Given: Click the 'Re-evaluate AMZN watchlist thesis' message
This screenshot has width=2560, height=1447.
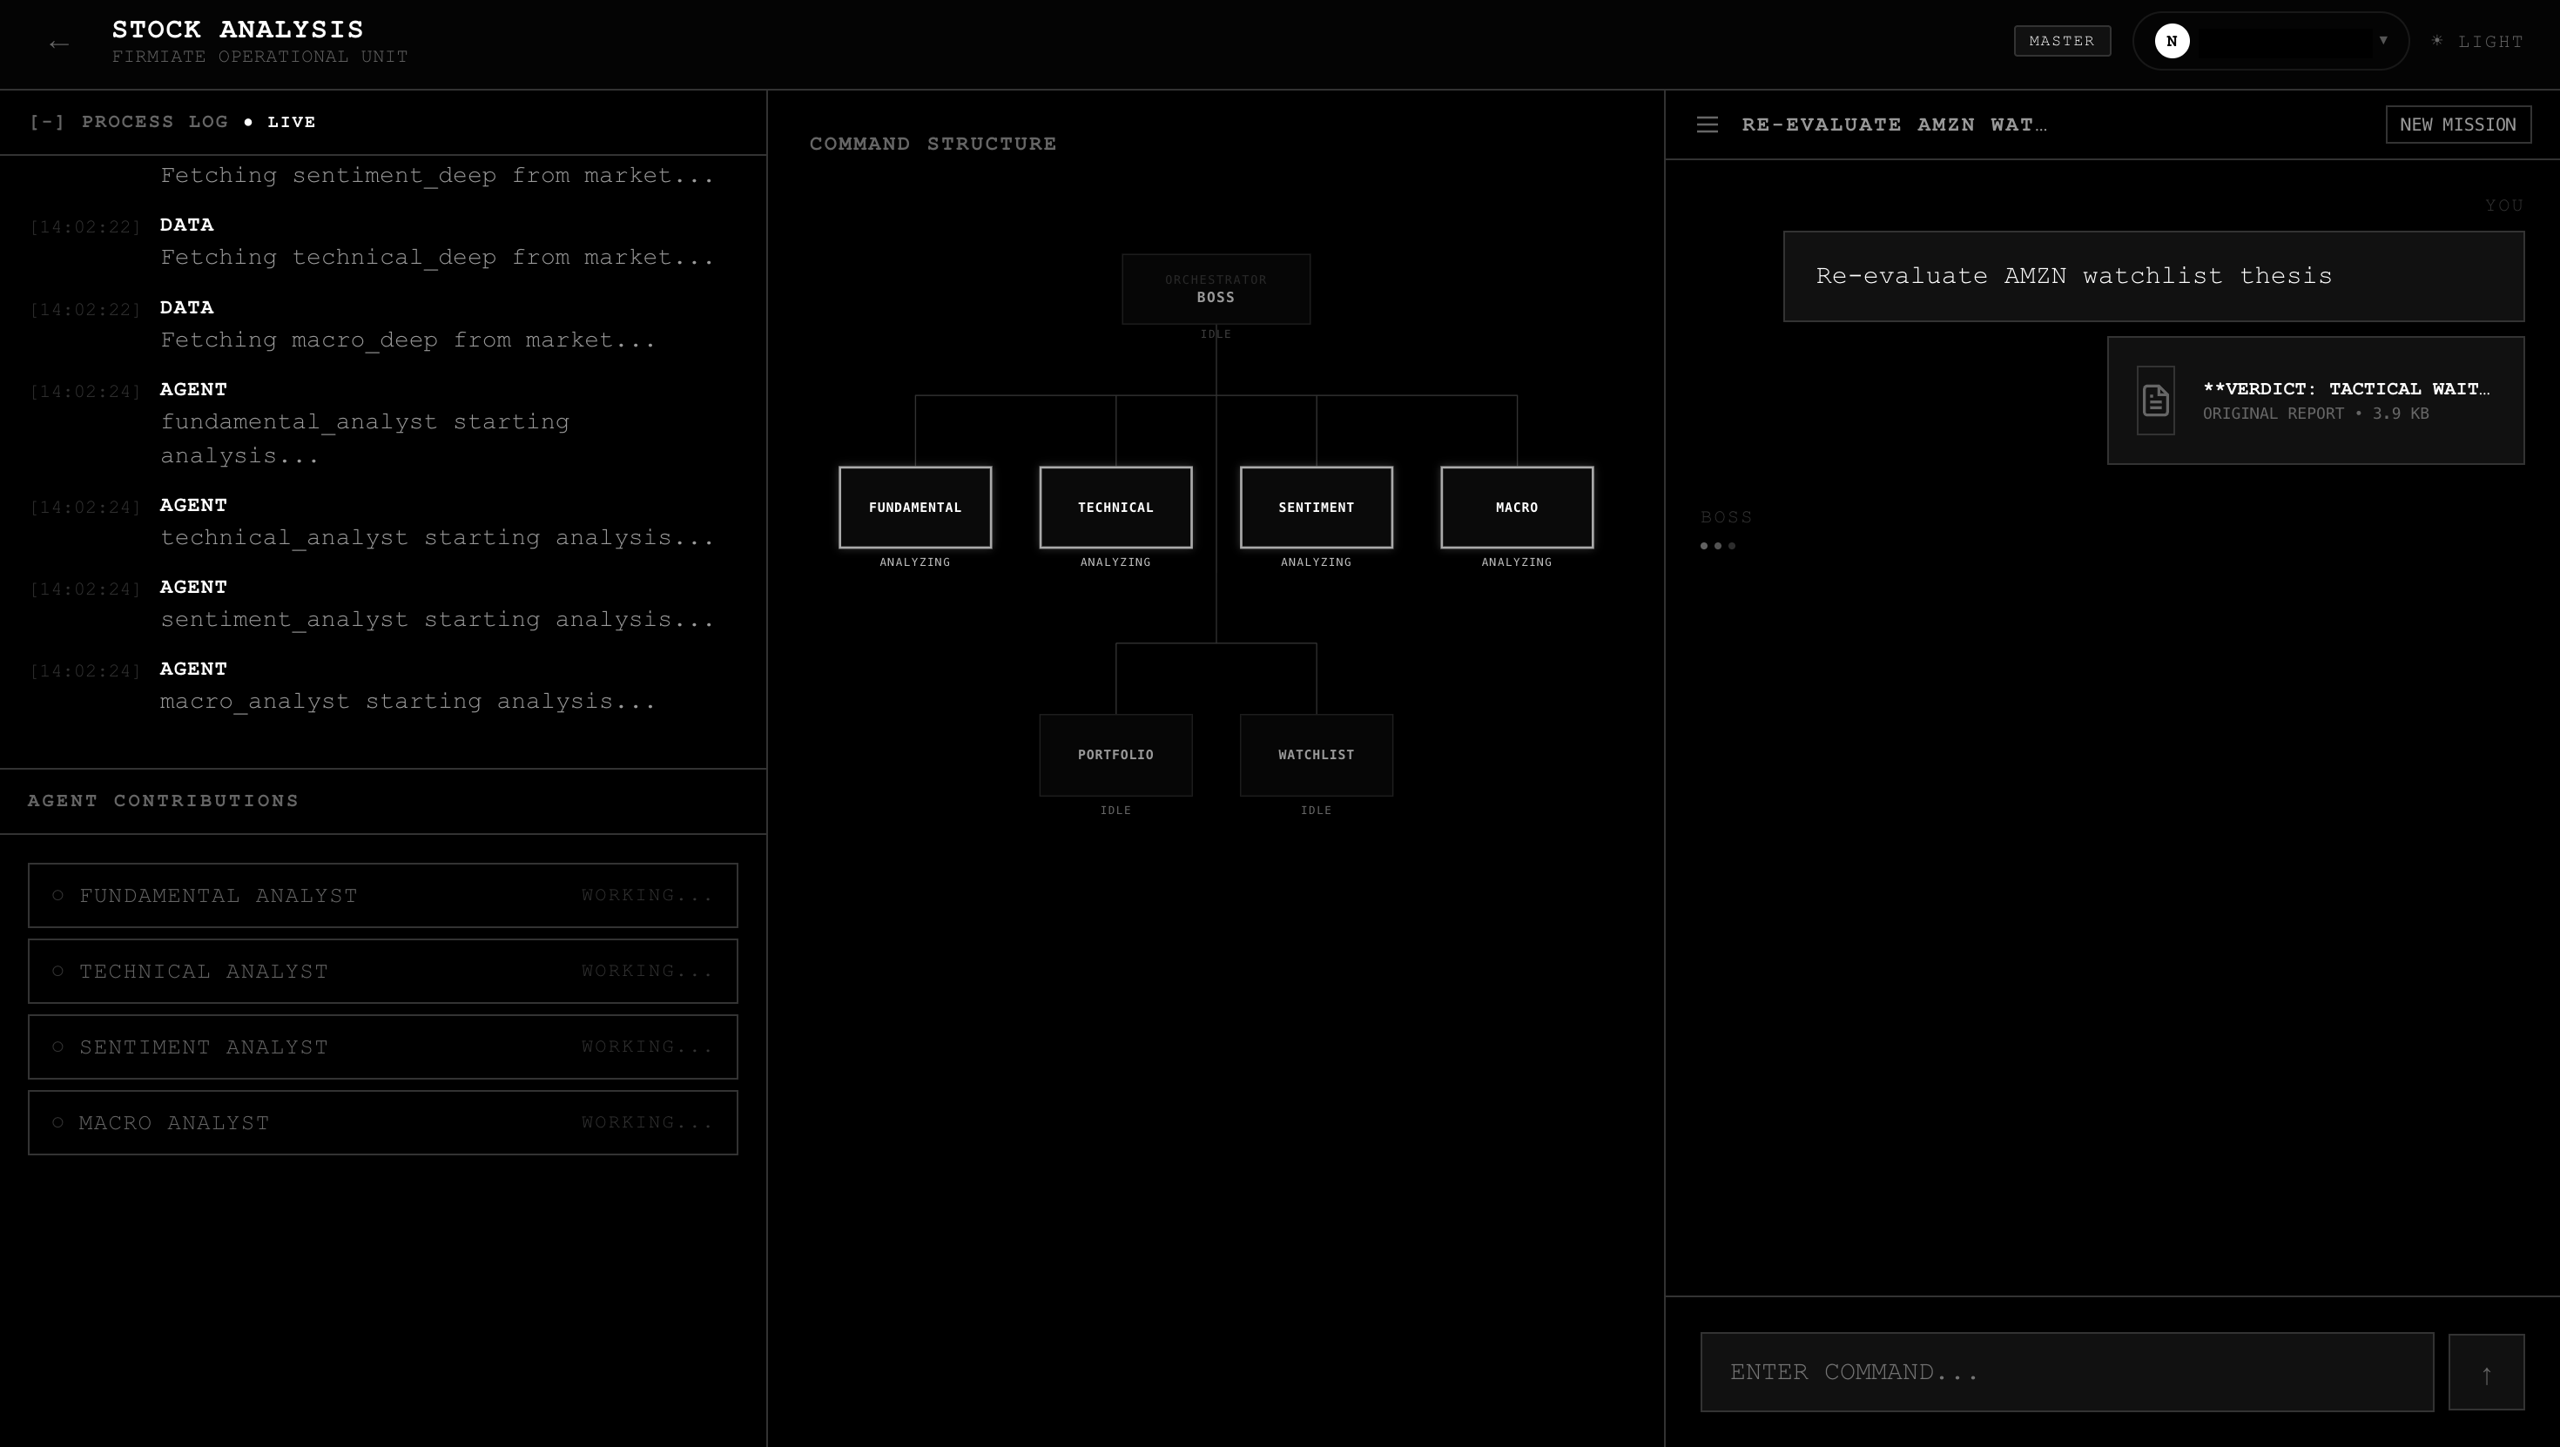Looking at the screenshot, I should [x=2153, y=276].
